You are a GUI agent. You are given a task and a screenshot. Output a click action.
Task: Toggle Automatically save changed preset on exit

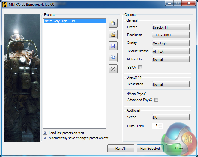pos(45,138)
